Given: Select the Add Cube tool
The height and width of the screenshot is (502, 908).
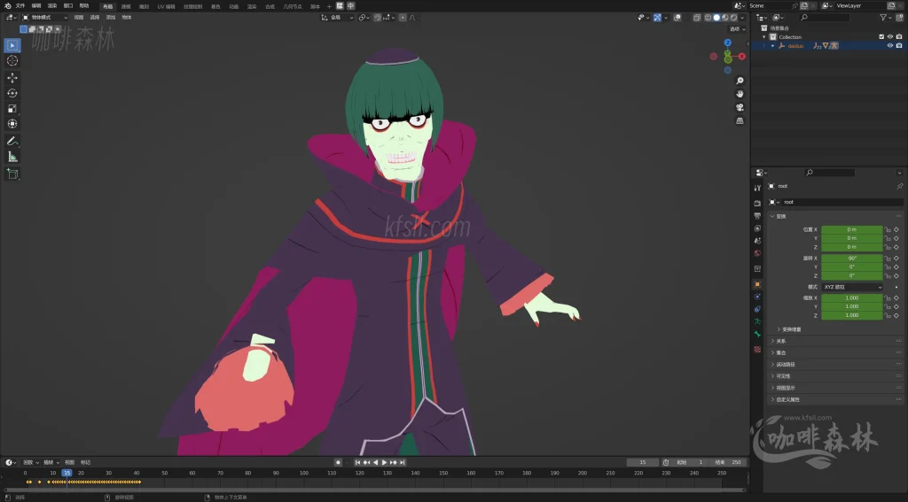Looking at the screenshot, I should coord(12,174).
